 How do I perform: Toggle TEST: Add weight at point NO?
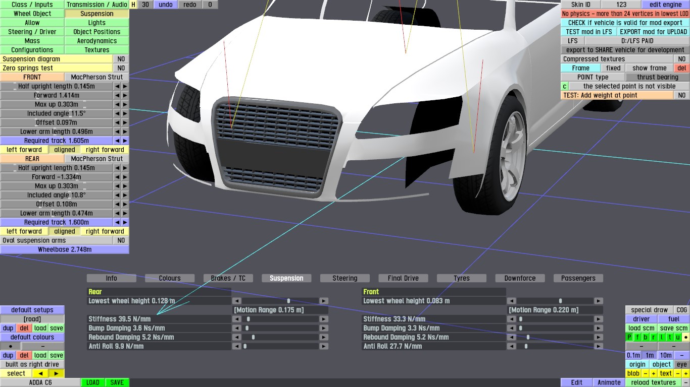tap(682, 95)
